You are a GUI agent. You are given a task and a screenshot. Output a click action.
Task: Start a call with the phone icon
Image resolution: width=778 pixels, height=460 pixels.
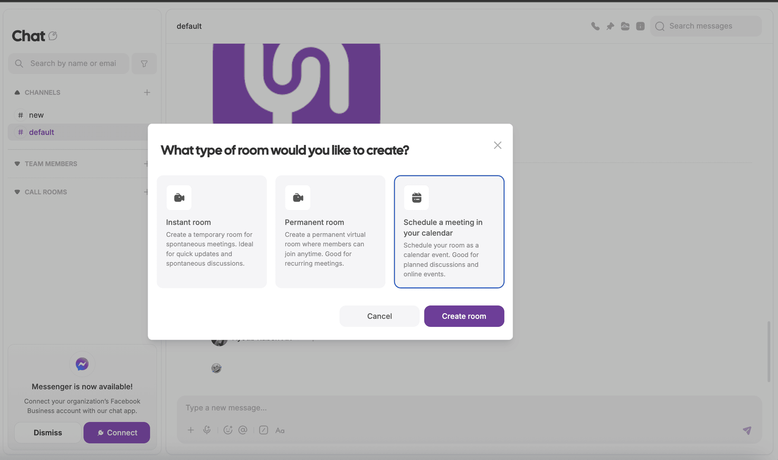(595, 26)
